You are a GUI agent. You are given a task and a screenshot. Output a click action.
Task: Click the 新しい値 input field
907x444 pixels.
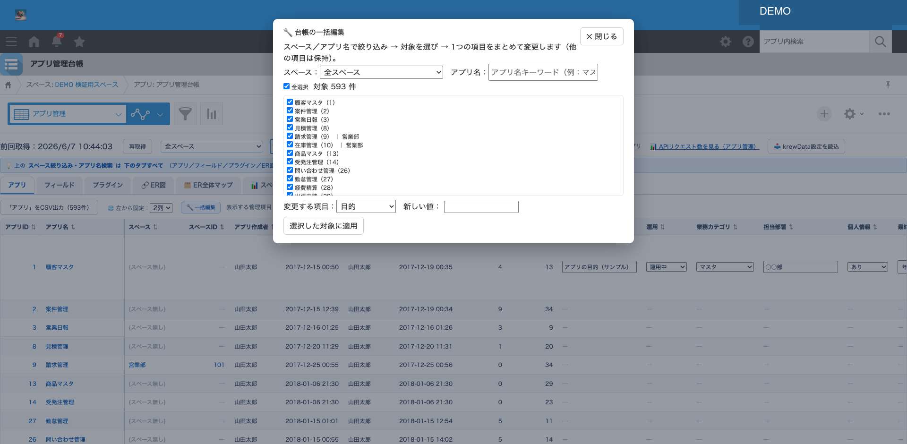pyautogui.click(x=481, y=207)
